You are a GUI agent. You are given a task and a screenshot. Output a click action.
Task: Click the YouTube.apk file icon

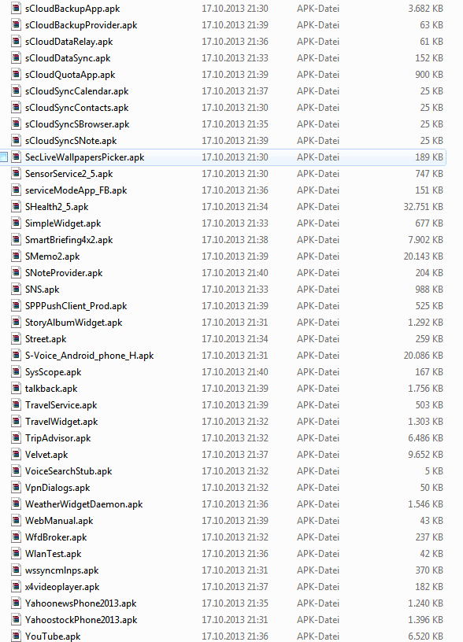(x=16, y=636)
